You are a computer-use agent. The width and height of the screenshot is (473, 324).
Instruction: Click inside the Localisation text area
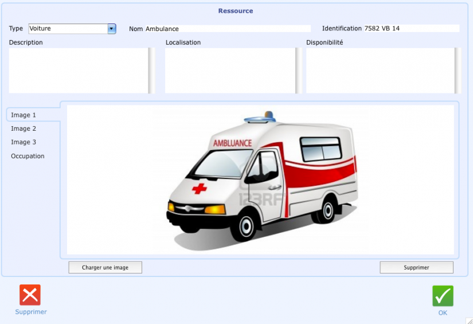pos(230,71)
